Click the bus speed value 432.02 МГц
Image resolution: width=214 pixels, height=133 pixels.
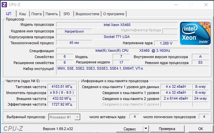pyautogui.click(x=62, y=98)
